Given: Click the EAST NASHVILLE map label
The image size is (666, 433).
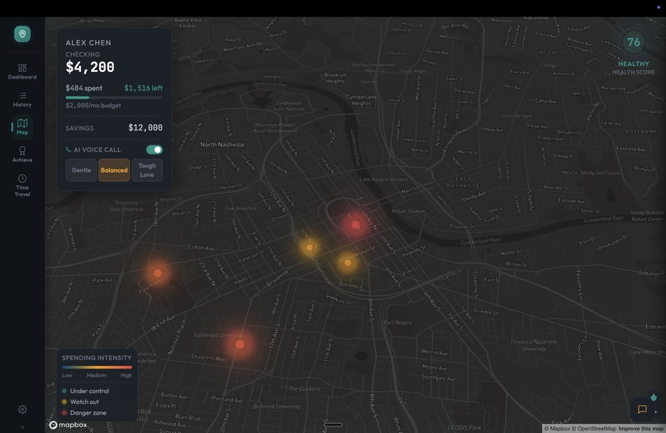Looking at the screenshot, I should (463, 183).
